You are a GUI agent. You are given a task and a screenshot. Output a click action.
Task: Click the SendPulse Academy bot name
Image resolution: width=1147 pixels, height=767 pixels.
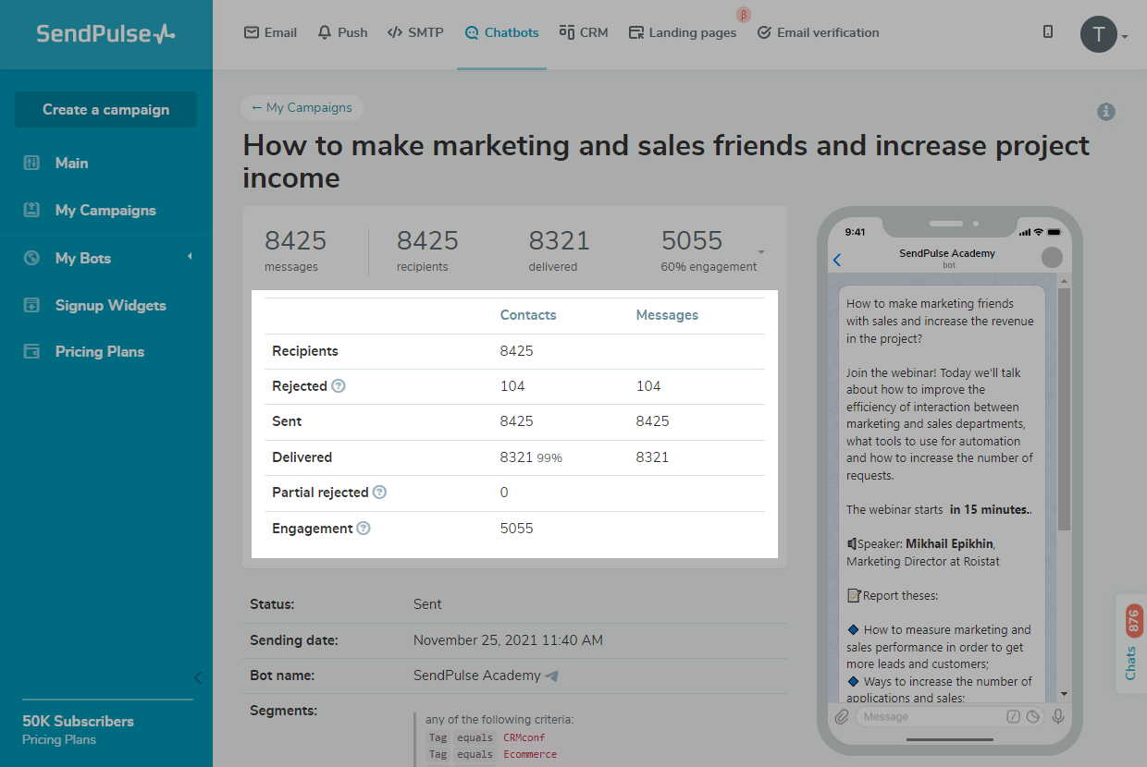(476, 676)
